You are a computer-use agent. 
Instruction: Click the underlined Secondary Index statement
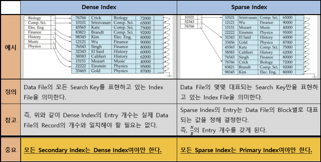(93, 150)
